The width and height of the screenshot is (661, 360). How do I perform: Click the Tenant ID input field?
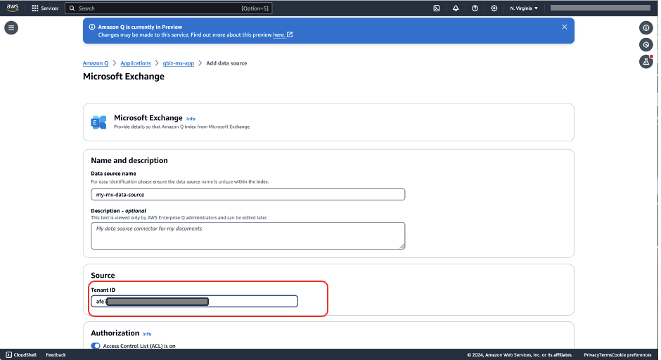(194, 301)
